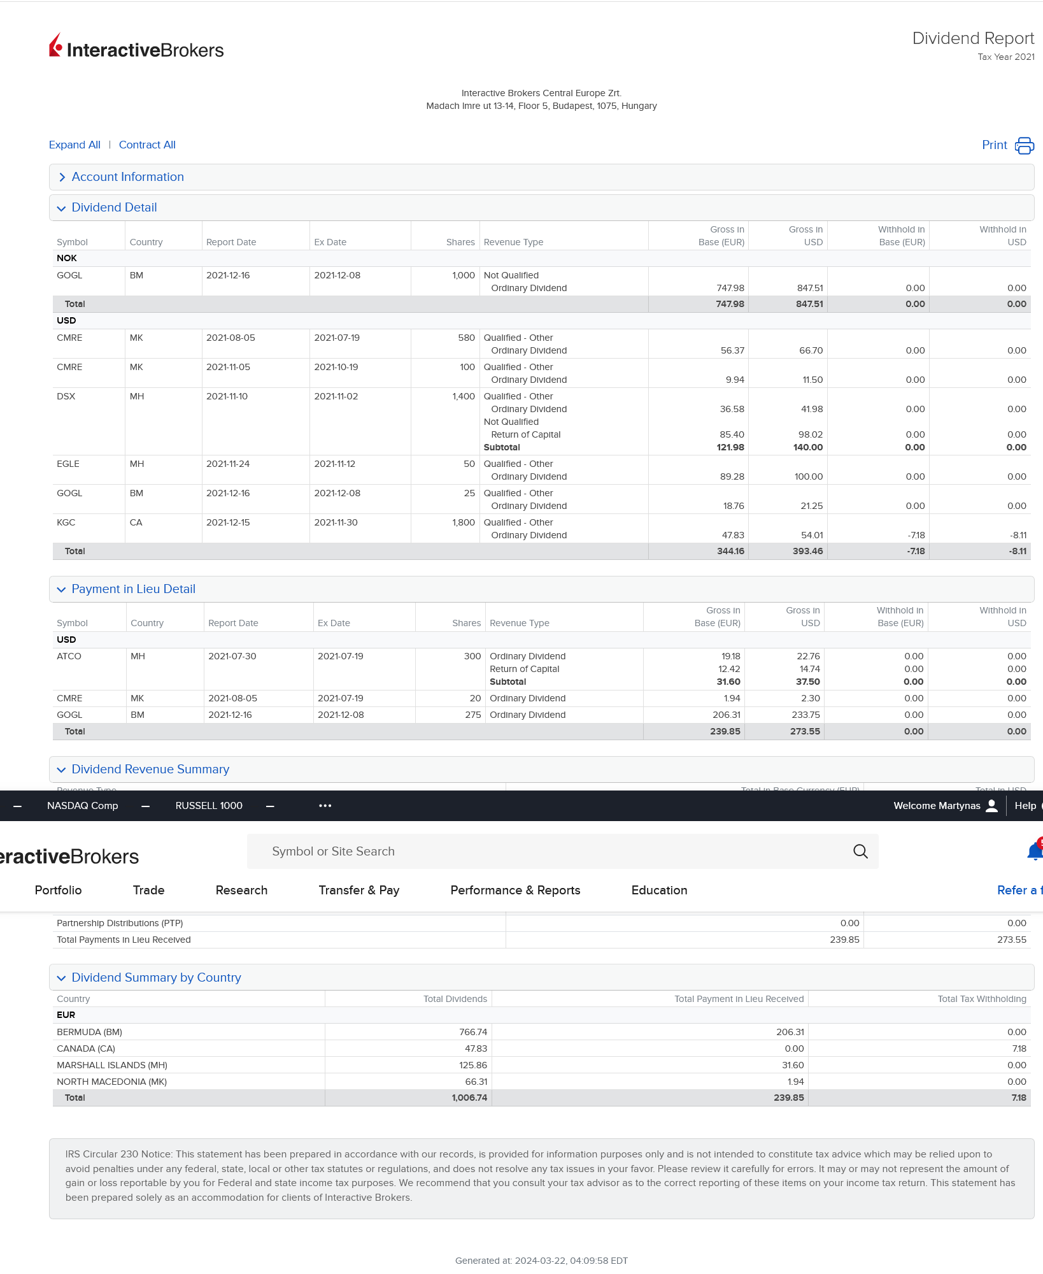Image resolution: width=1043 pixels, height=1274 pixels.
Task: Focus the Symbol or Site Search field
Action: [x=562, y=852]
